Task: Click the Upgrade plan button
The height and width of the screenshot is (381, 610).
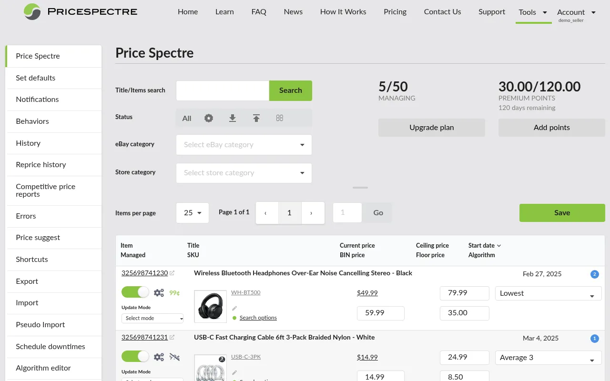Action: pos(431,127)
